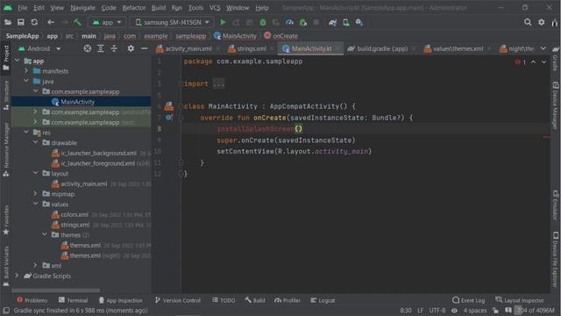
Task: Expand the mipmap folder
Action: [35, 194]
